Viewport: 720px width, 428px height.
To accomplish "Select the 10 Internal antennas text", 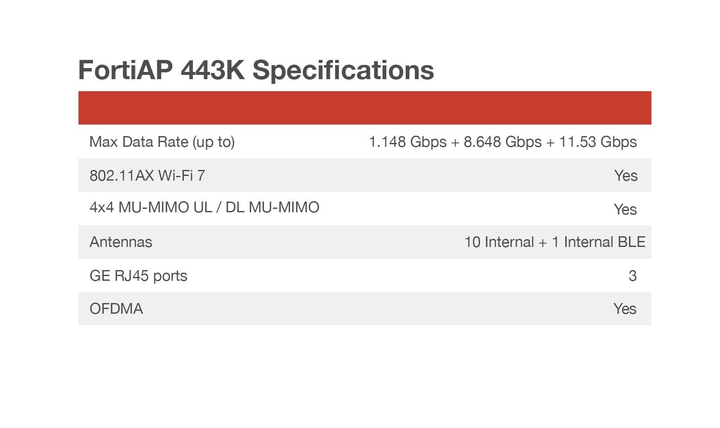I will tap(499, 242).
